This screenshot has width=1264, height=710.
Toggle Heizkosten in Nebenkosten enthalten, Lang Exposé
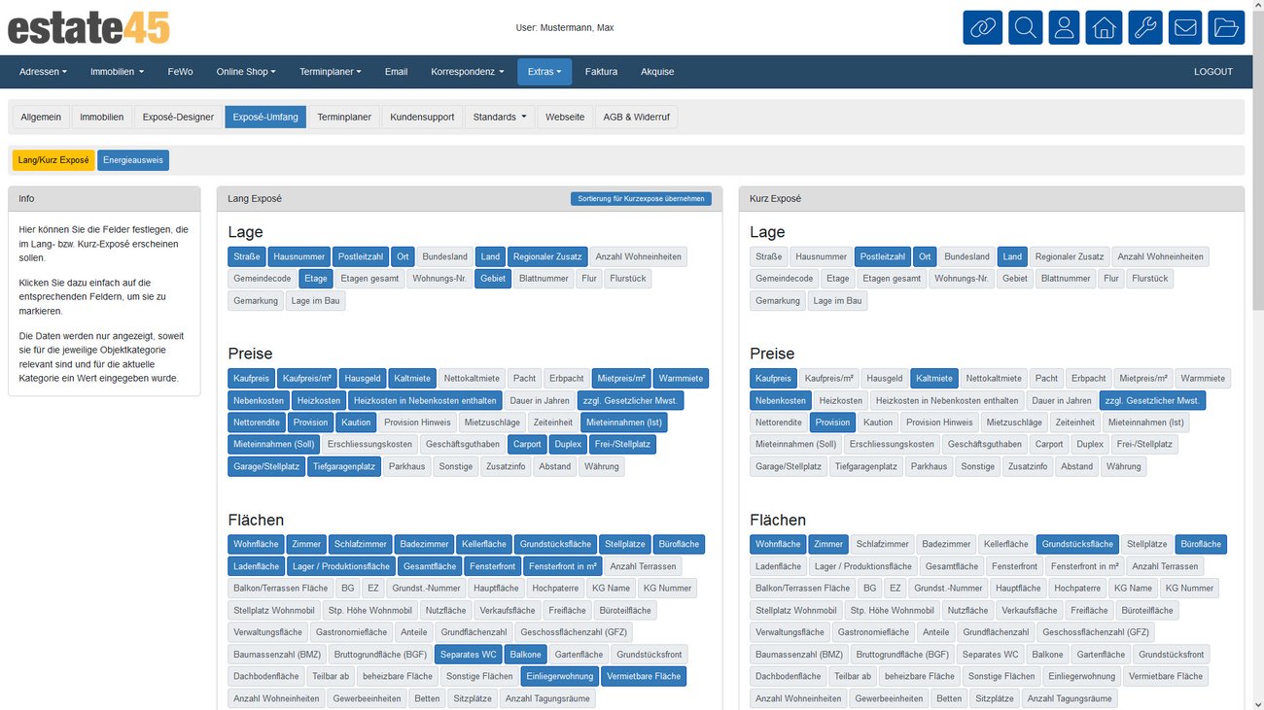[425, 400]
